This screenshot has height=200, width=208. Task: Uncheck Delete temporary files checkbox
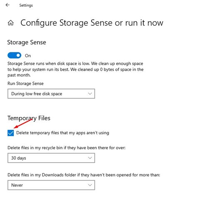pyautogui.click(x=11, y=133)
